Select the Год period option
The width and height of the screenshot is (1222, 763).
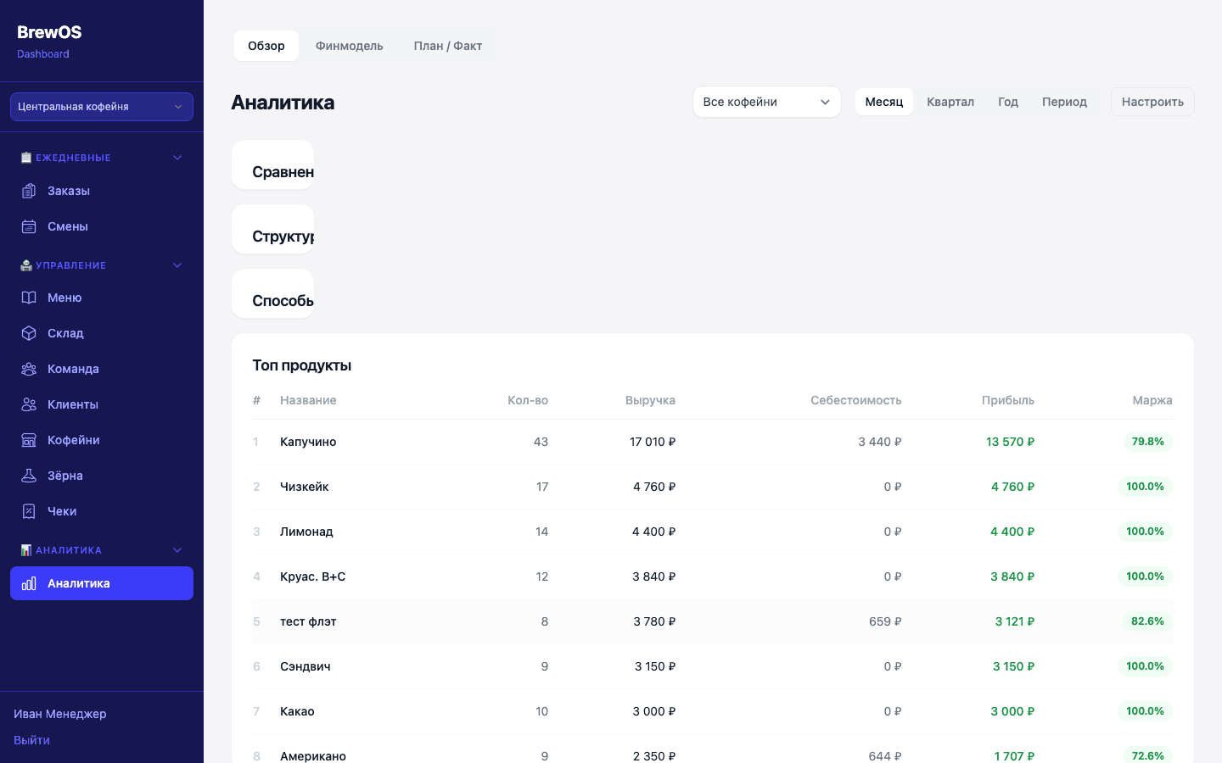pyautogui.click(x=1008, y=102)
